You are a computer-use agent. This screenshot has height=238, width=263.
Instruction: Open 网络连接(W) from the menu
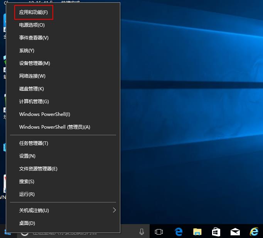pos(32,76)
